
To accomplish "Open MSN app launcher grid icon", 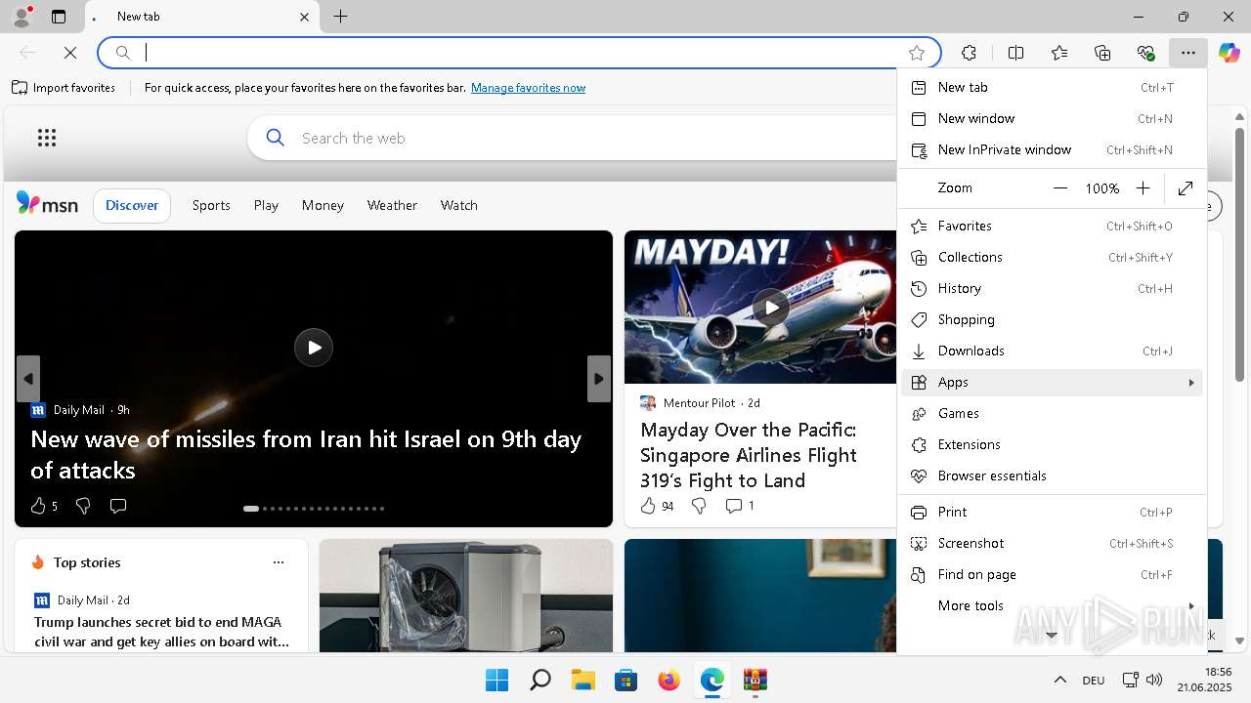I will point(47,138).
